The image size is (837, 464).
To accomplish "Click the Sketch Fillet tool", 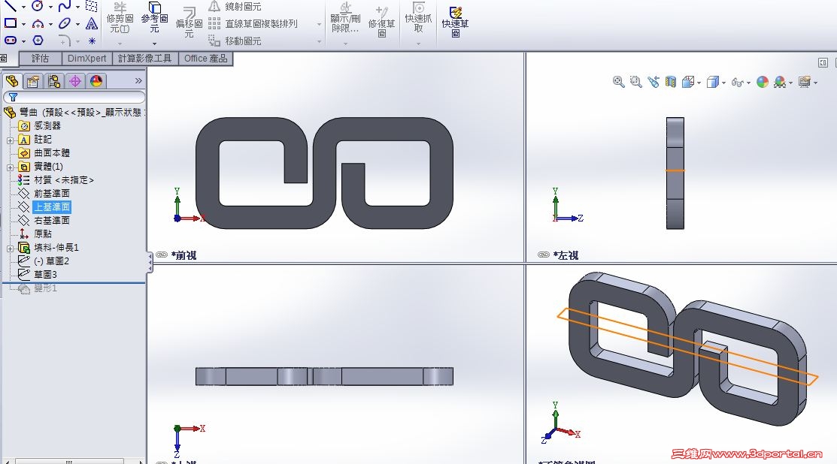I will point(65,41).
